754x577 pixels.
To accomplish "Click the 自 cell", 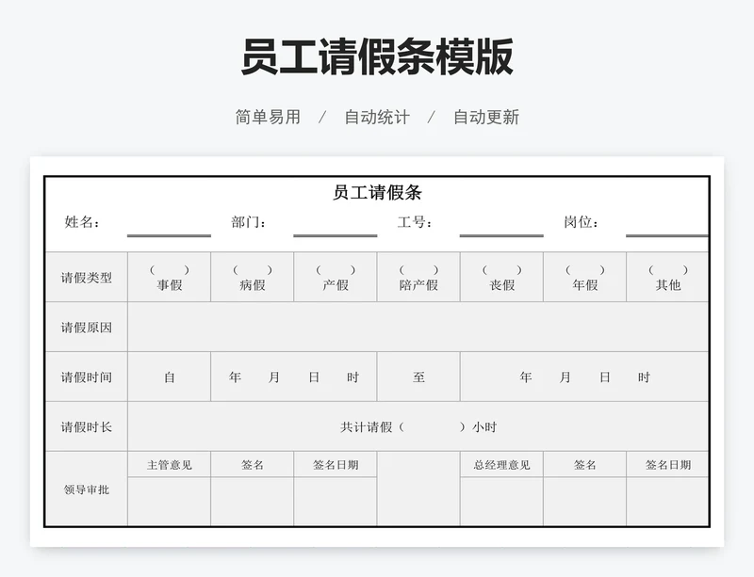I will click(170, 377).
